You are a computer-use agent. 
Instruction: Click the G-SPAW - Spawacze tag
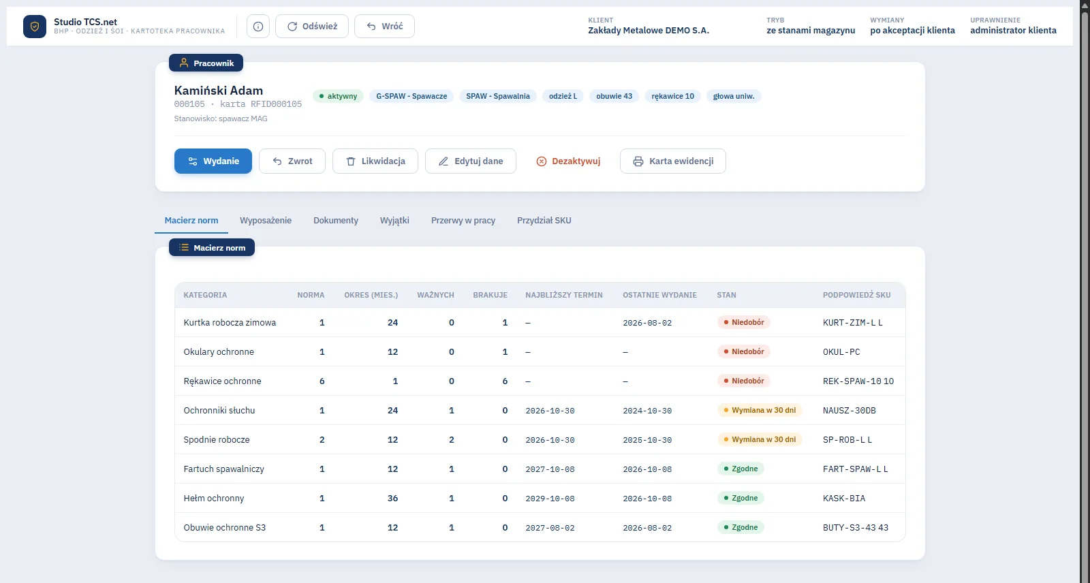411,96
